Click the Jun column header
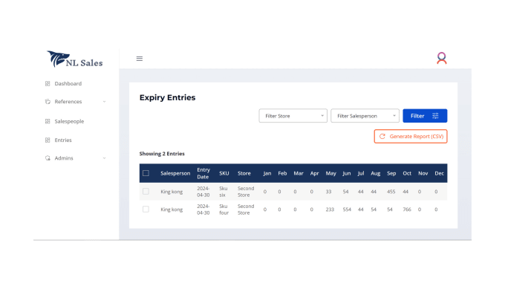 click(347, 173)
